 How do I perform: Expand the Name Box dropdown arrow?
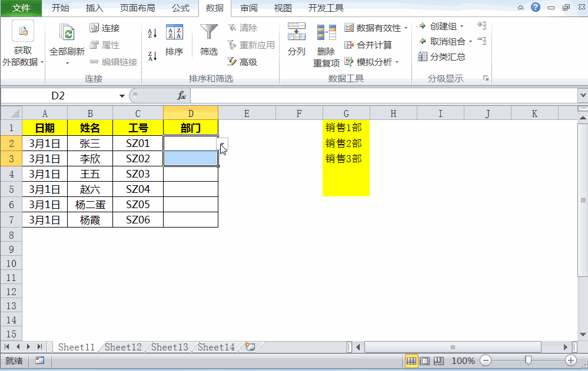coord(122,96)
